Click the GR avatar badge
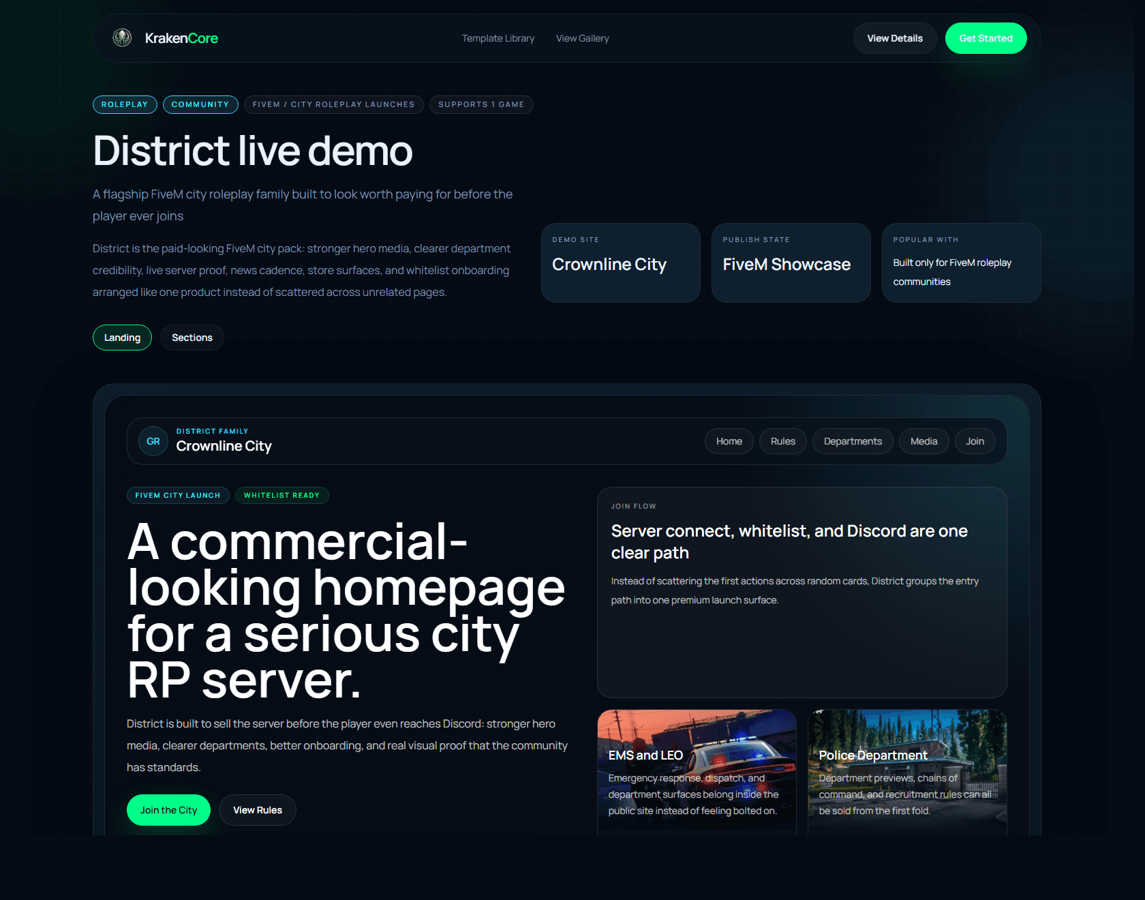Screen dimensions: 1145x900 click(153, 441)
